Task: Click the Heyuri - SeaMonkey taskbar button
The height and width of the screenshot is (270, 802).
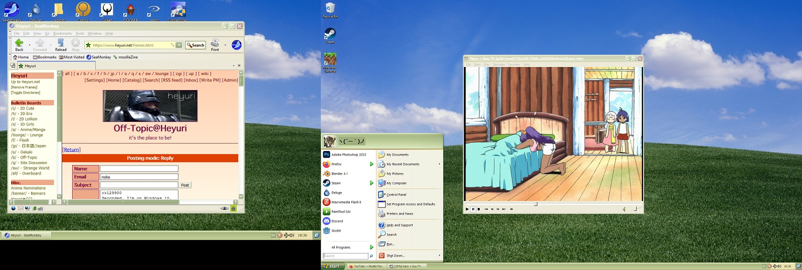Action: point(26,235)
